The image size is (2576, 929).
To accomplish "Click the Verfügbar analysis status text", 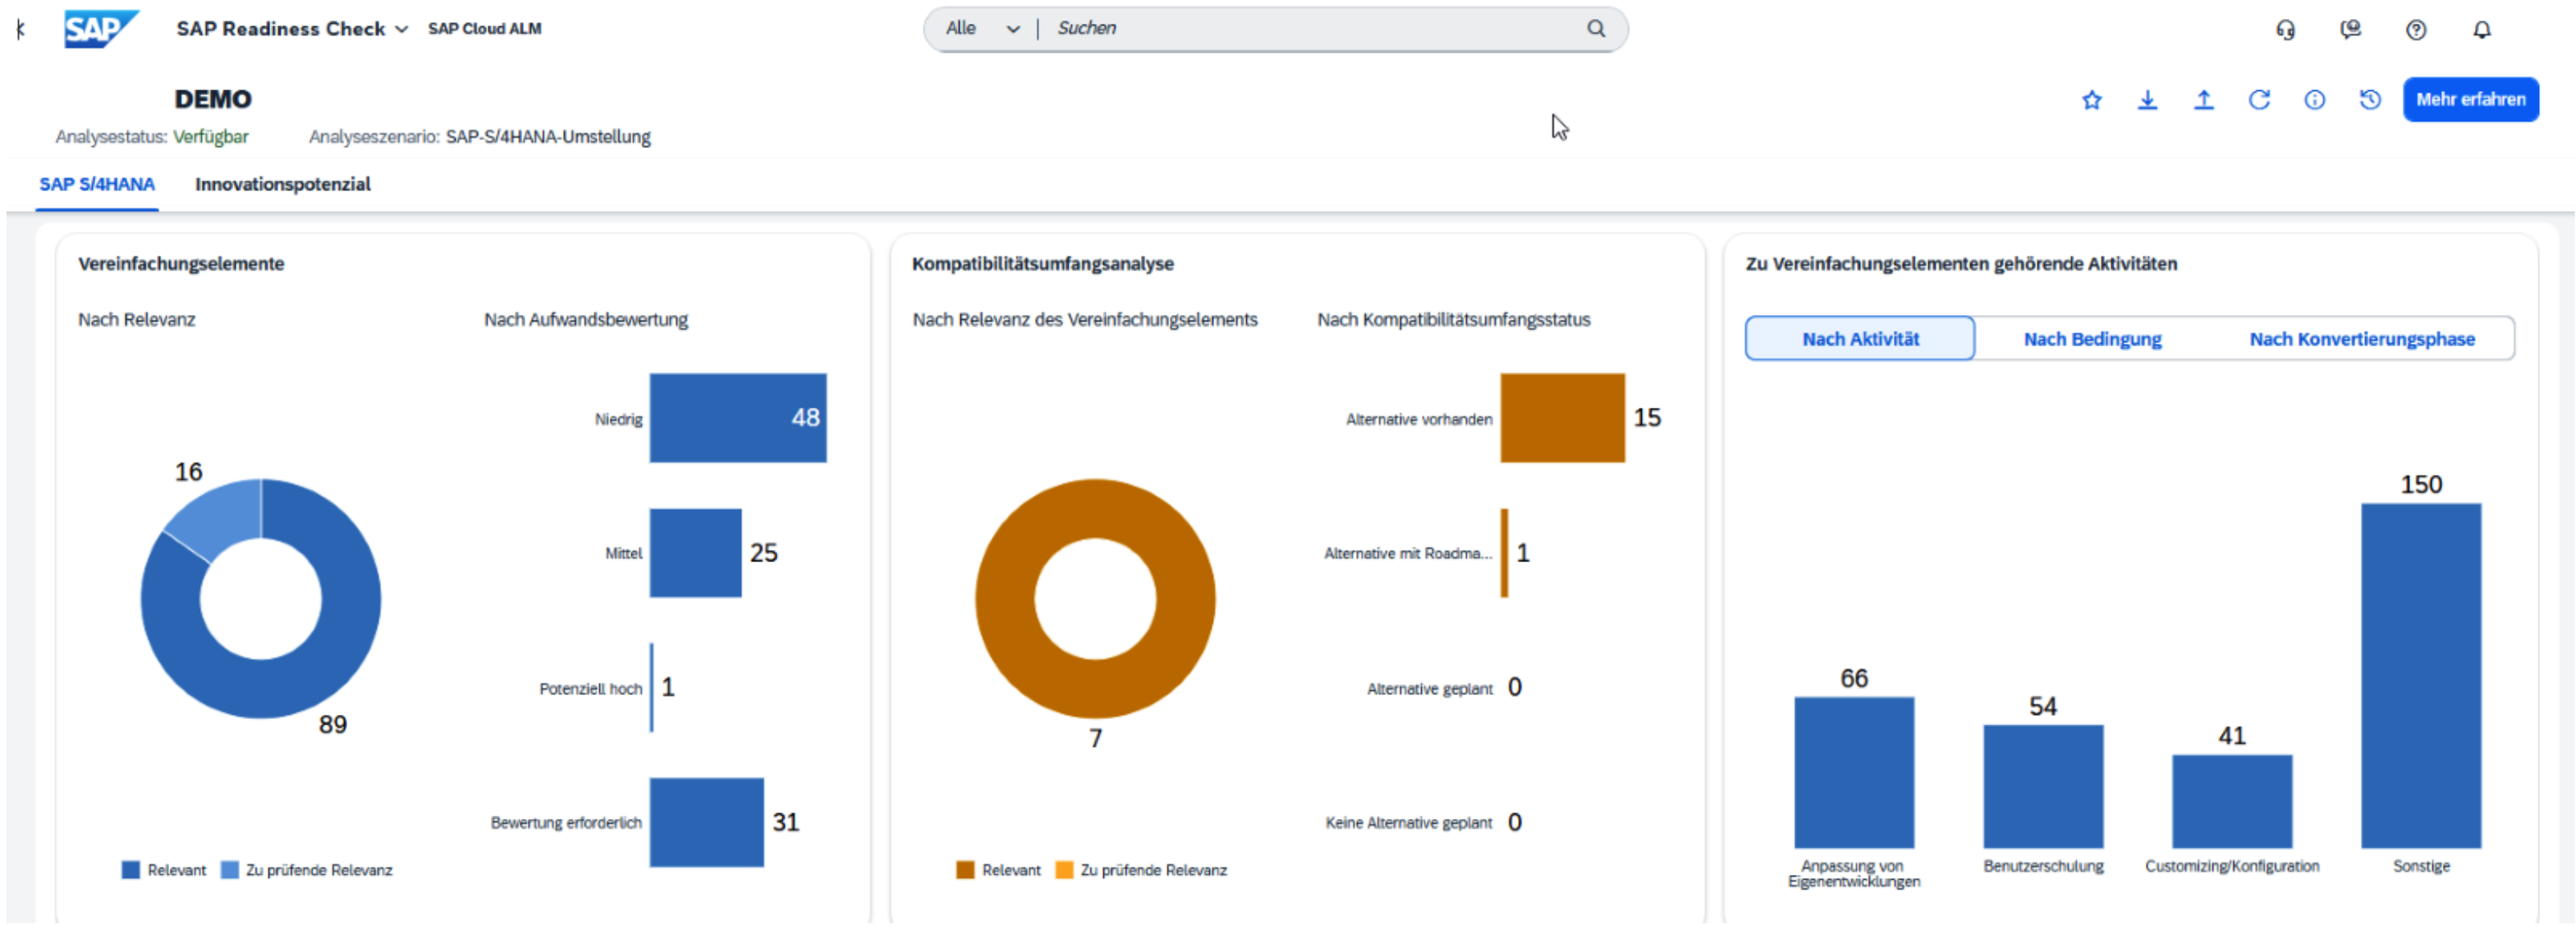I will click(x=211, y=137).
